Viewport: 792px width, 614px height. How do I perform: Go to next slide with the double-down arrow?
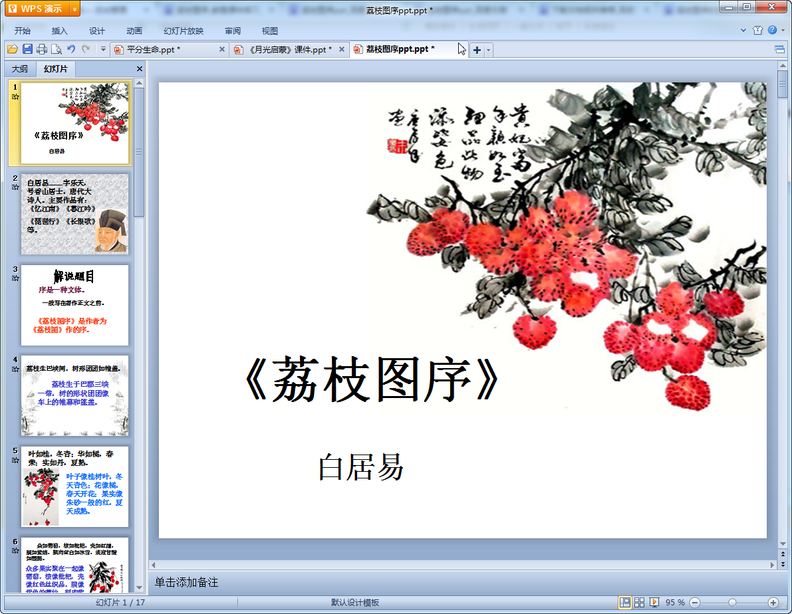click(783, 564)
